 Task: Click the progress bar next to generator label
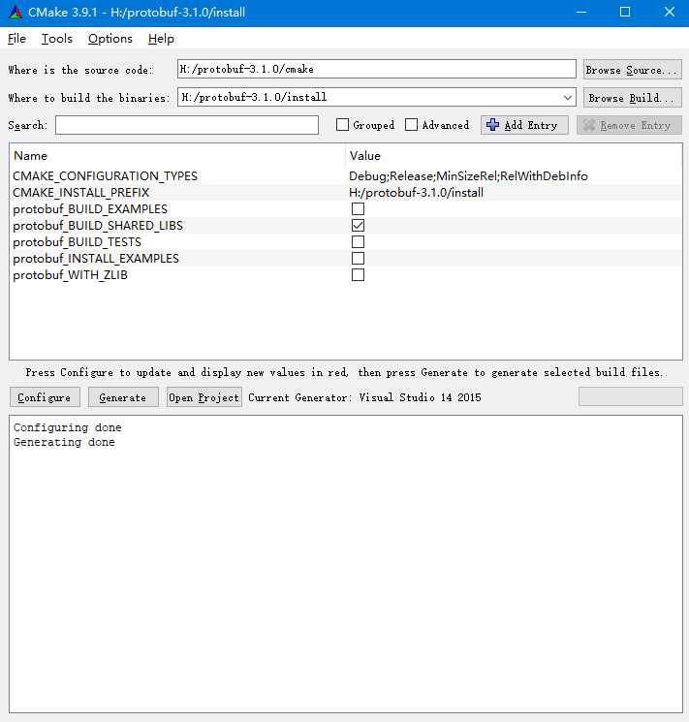pos(631,397)
